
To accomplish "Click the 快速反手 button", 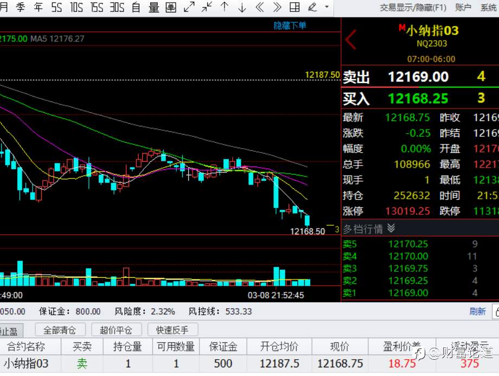I will click(172, 330).
